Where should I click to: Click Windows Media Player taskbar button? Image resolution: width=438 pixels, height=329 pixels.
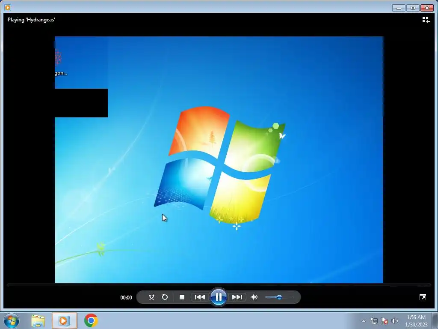click(x=64, y=320)
